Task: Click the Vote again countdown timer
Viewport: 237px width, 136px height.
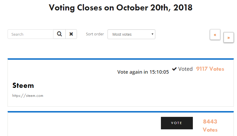Action: click(x=143, y=72)
